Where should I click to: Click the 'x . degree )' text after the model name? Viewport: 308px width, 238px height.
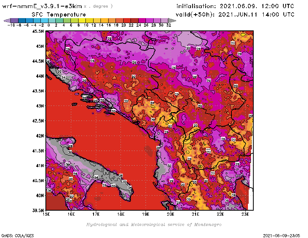pyautogui.click(x=98, y=6)
